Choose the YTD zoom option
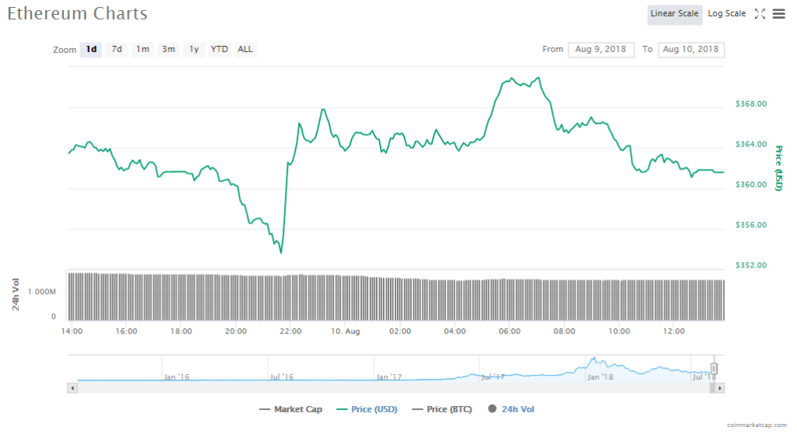797x434 pixels. point(219,50)
